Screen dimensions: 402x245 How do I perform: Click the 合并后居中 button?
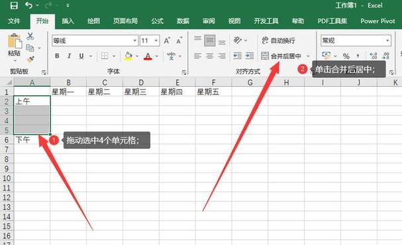pos(281,56)
